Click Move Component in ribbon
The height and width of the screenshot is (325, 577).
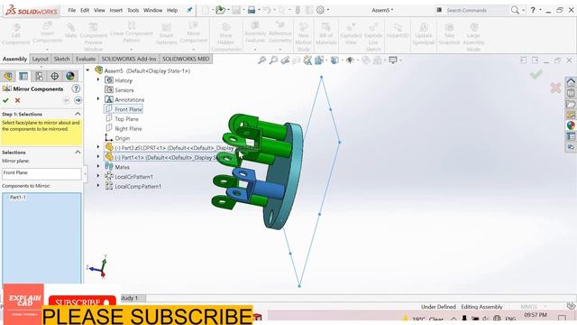[x=194, y=32]
